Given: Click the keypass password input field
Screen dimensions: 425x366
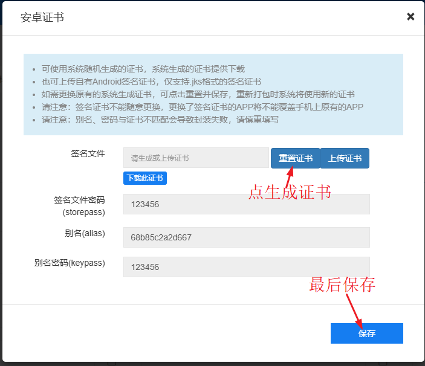Looking at the screenshot, I should click(246, 267).
